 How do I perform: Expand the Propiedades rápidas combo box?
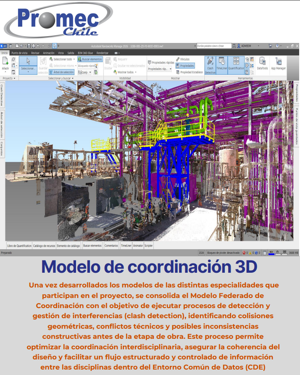pos(160,69)
